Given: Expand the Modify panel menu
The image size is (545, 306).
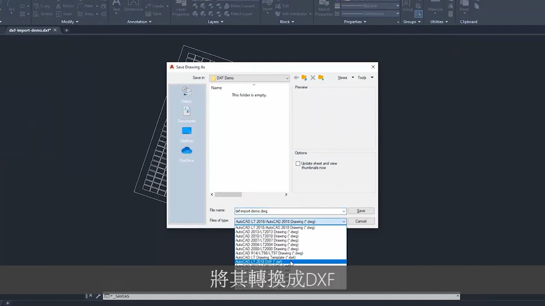Looking at the screenshot, I should click(69, 22).
